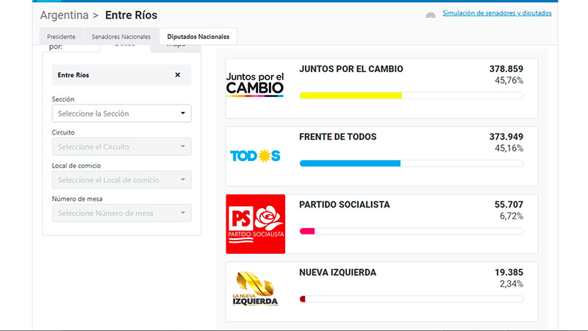Select the FRENTE DE TODOS heading

[338, 137]
